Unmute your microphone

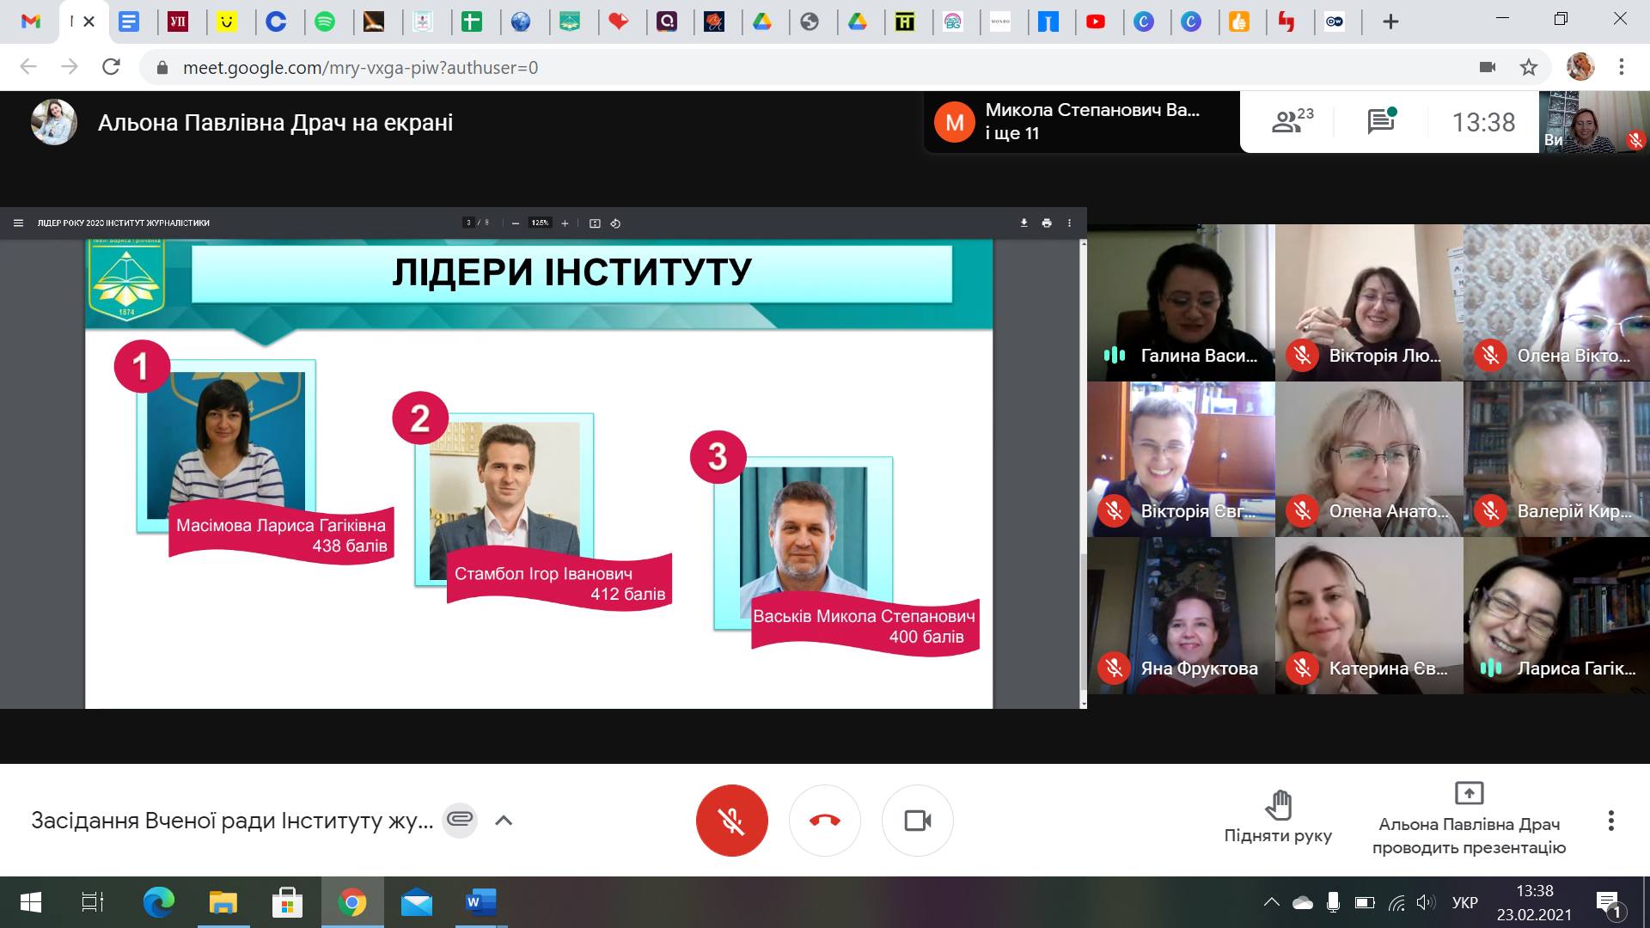tap(731, 821)
